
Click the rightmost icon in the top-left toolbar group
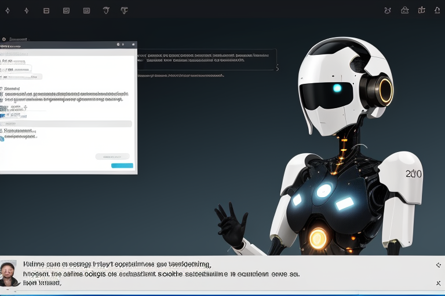coord(124,10)
